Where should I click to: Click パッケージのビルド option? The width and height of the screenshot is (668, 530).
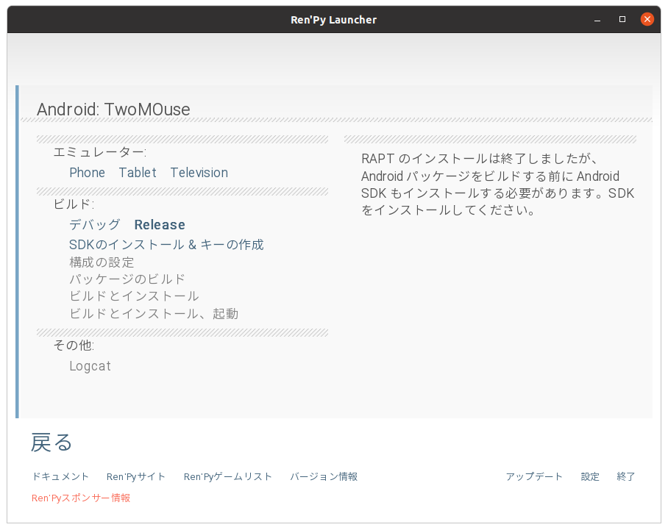[x=127, y=279]
